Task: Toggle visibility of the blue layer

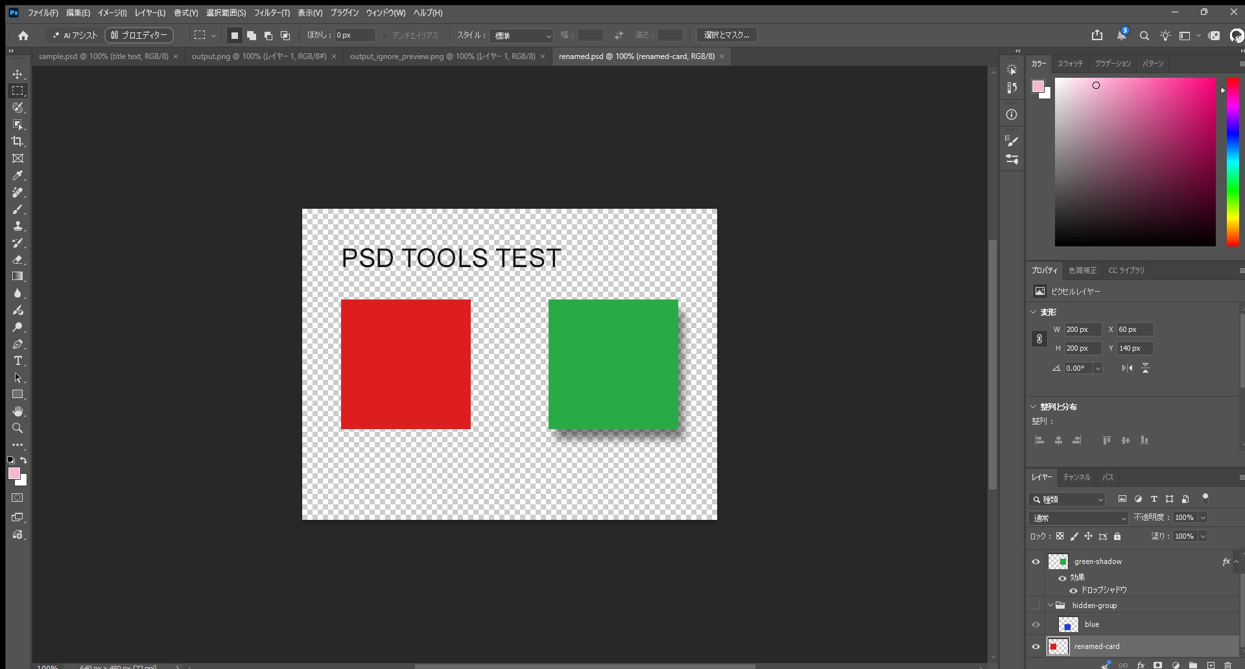Action: tap(1036, 625)
